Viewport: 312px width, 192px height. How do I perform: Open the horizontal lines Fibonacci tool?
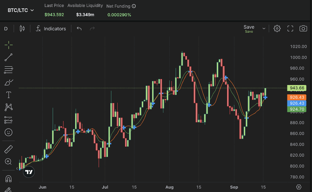9,70
